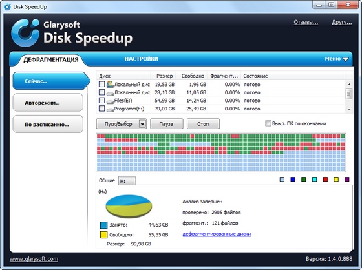This screenshot has width=362, height=270.
Task: Tick the Files(E:) drive checkbox
Action: [102, 100]
